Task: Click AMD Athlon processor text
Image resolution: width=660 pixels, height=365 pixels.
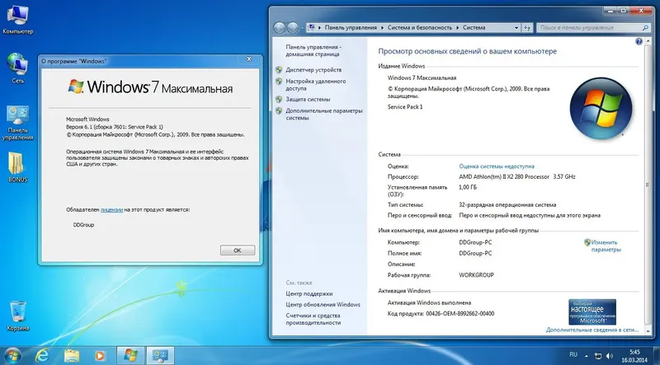Action: coord(517,177)
